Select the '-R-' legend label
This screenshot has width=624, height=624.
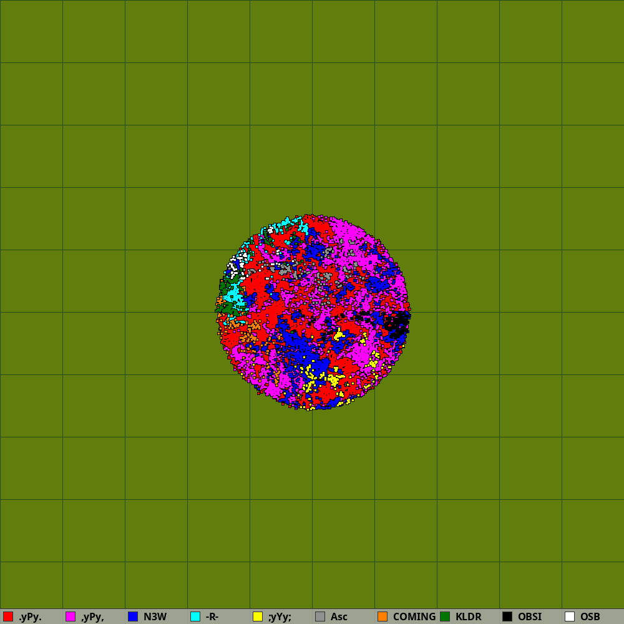212,617
